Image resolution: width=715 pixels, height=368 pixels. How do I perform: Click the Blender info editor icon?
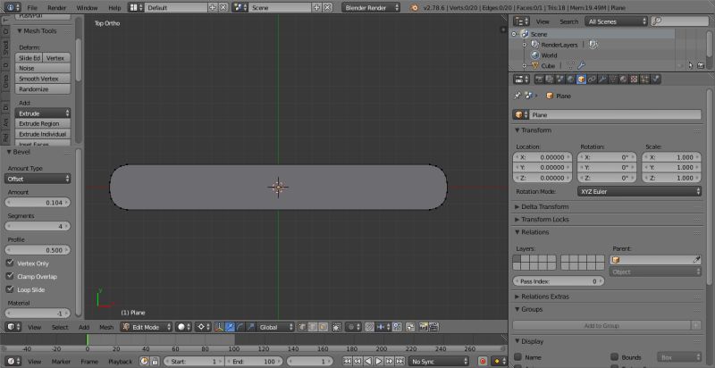13,8
